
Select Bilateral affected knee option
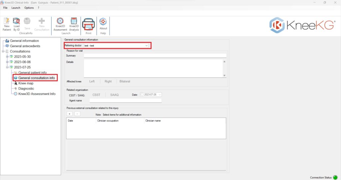click(125, 81)
